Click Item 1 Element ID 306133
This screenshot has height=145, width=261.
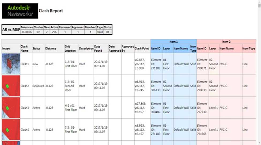click(156, 86)
